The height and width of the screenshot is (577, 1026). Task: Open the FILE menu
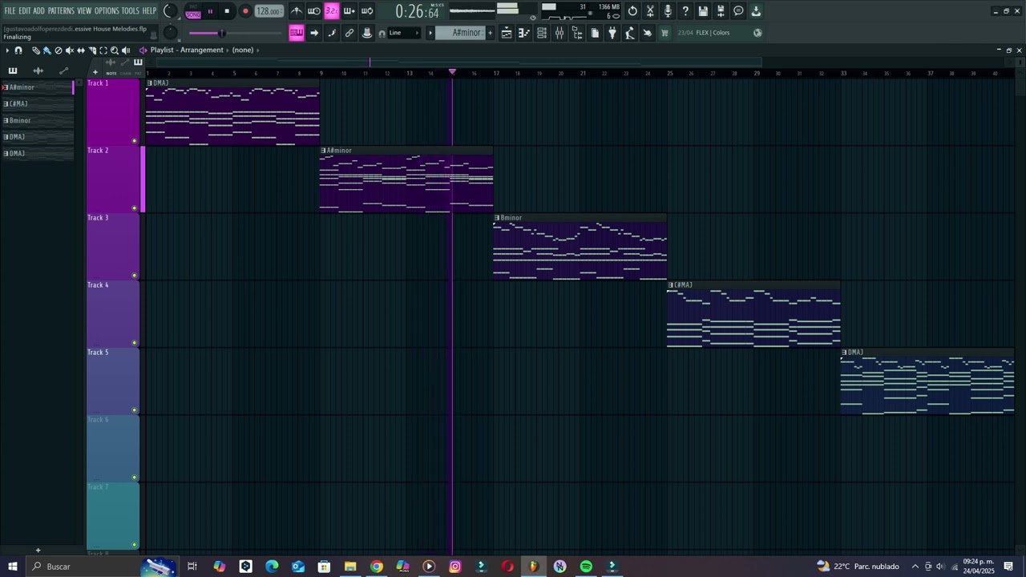point(10,11)
